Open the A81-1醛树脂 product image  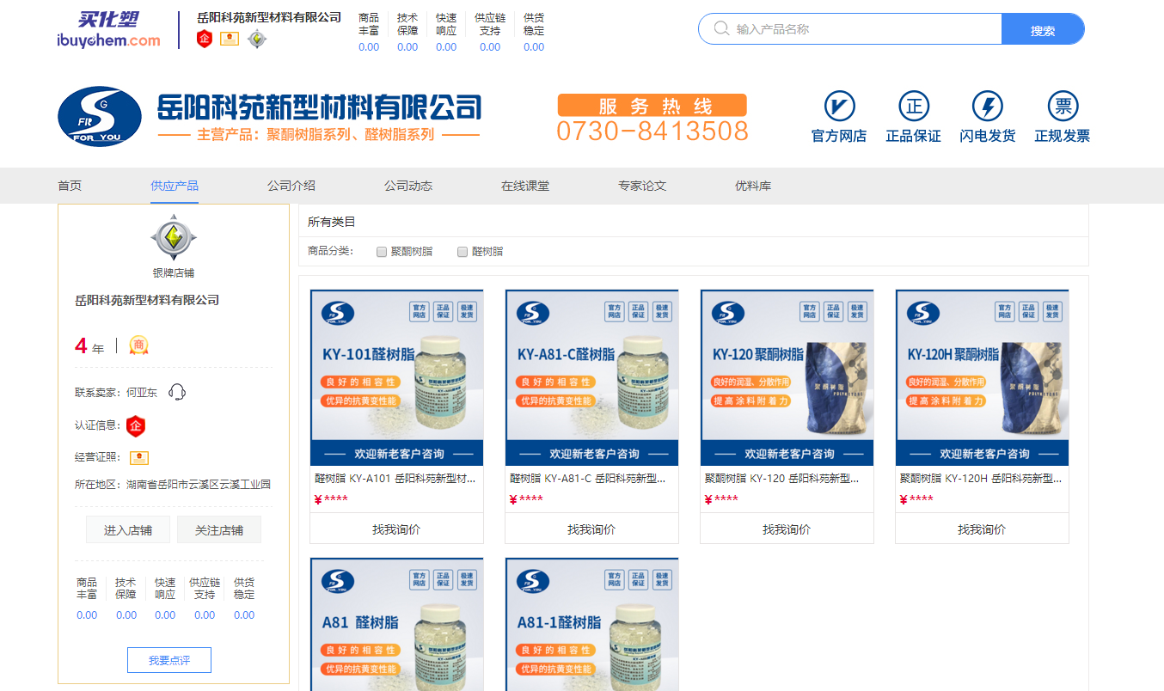coord(591,624)
